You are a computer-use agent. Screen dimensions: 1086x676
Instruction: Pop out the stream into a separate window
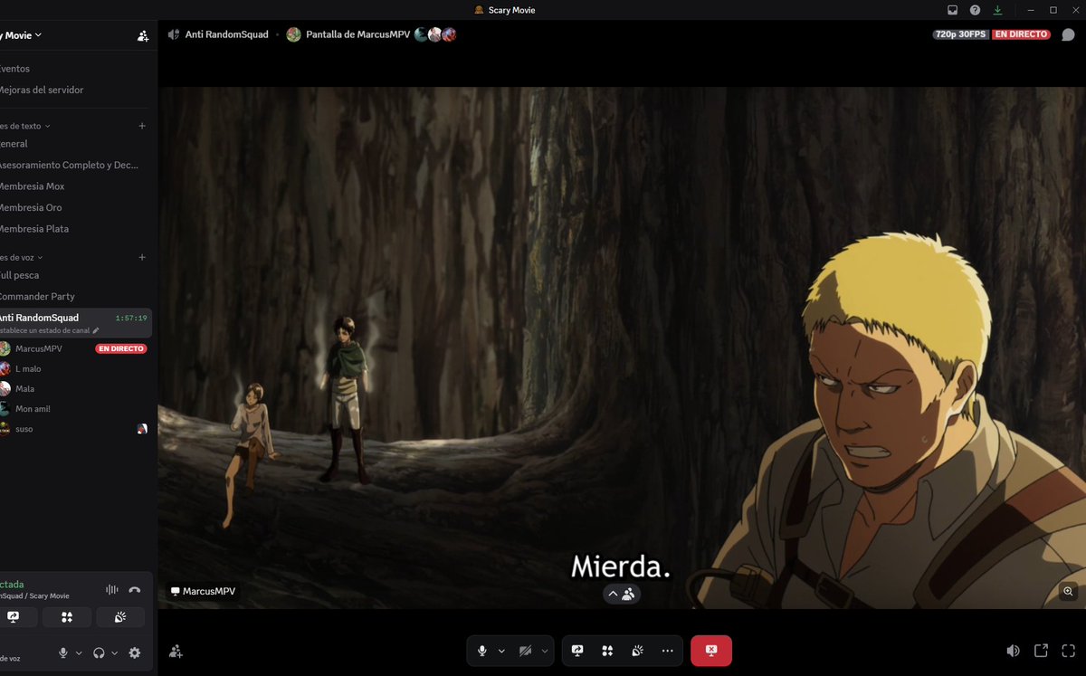[1041, 651]
